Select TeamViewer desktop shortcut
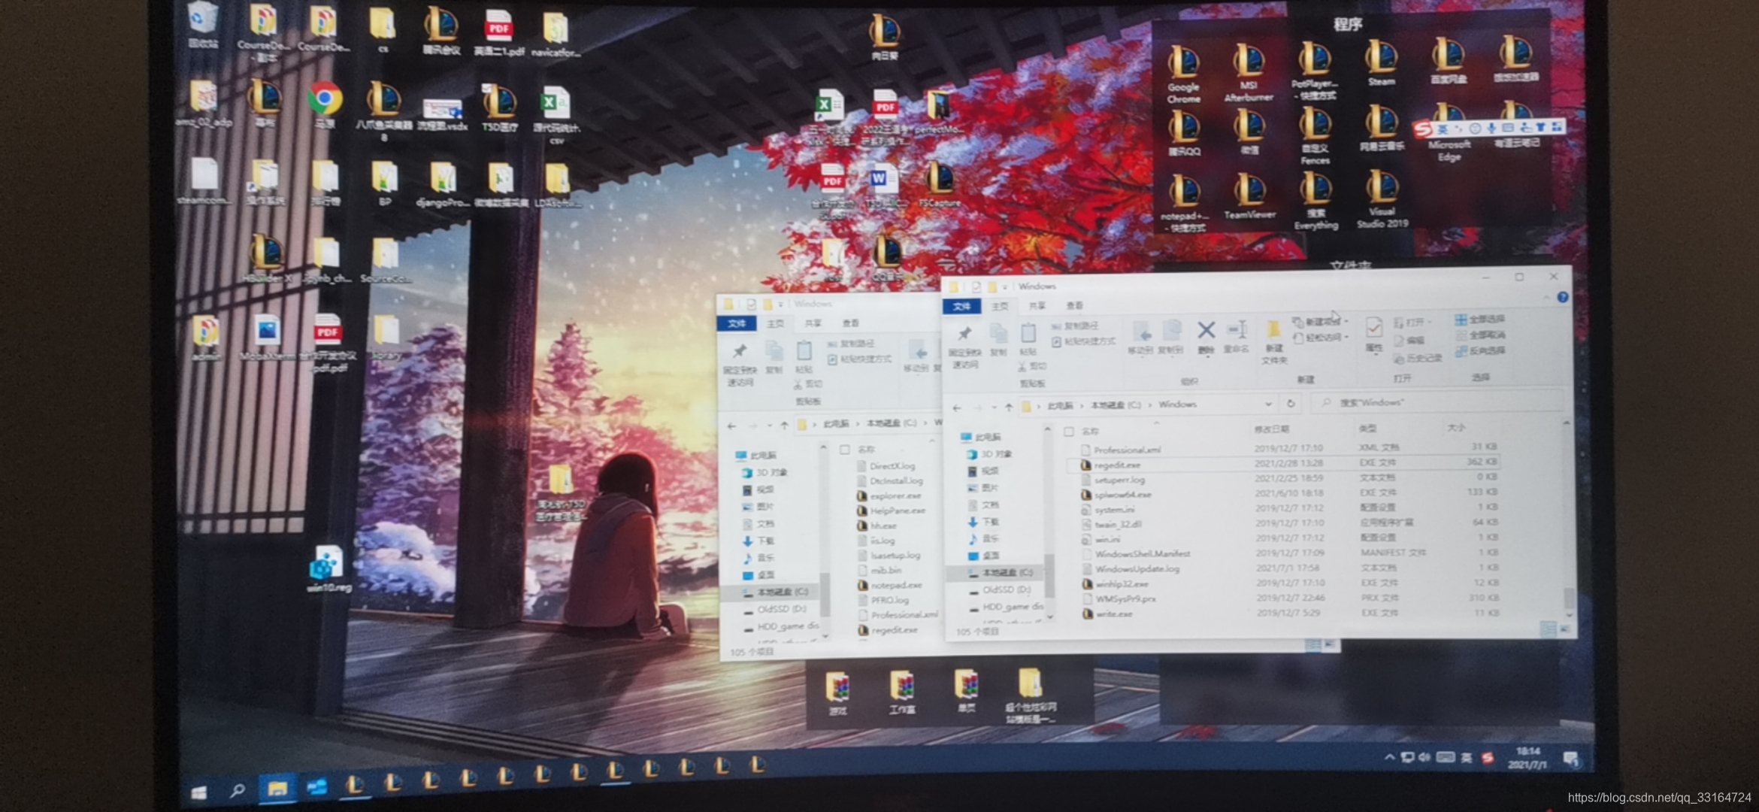Image resolution: width=1759 pixels, height=812 pixels. [x=1249, y=197]
